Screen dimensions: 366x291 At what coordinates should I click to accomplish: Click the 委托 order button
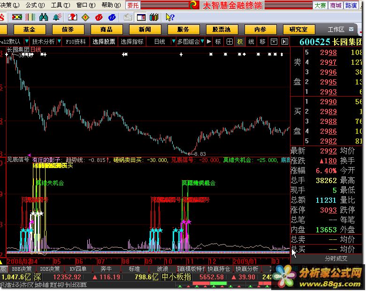click(x=133, y=5)
